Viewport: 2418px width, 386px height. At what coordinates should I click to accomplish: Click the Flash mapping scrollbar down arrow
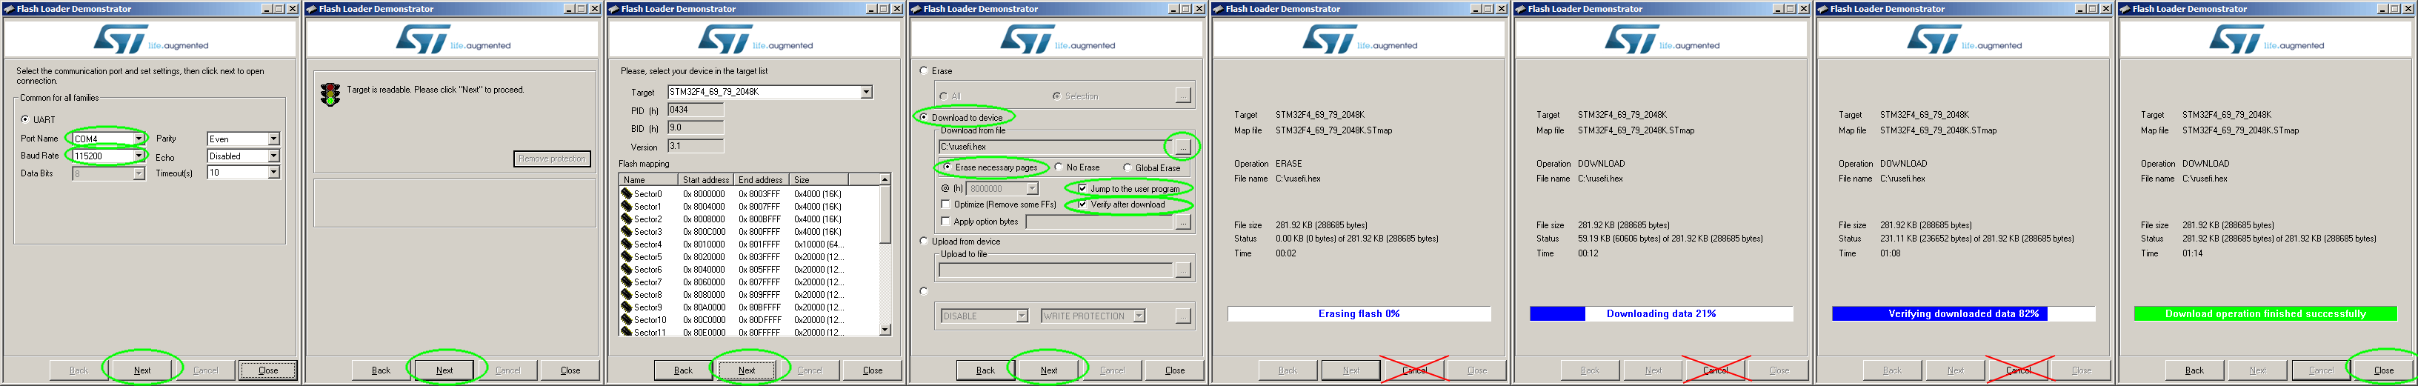pyautogui.click(x=885, y=330)
